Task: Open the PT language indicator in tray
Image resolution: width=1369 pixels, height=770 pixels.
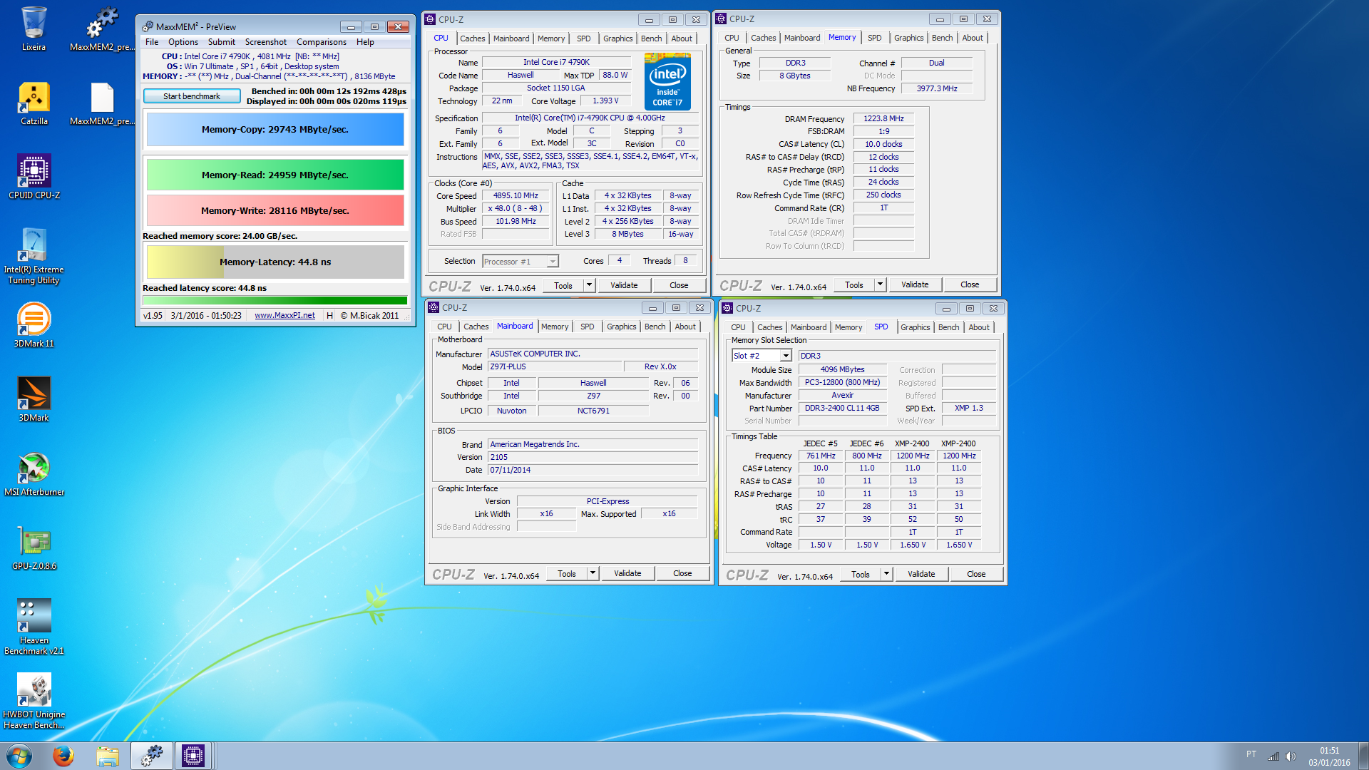Action: 1251,754
